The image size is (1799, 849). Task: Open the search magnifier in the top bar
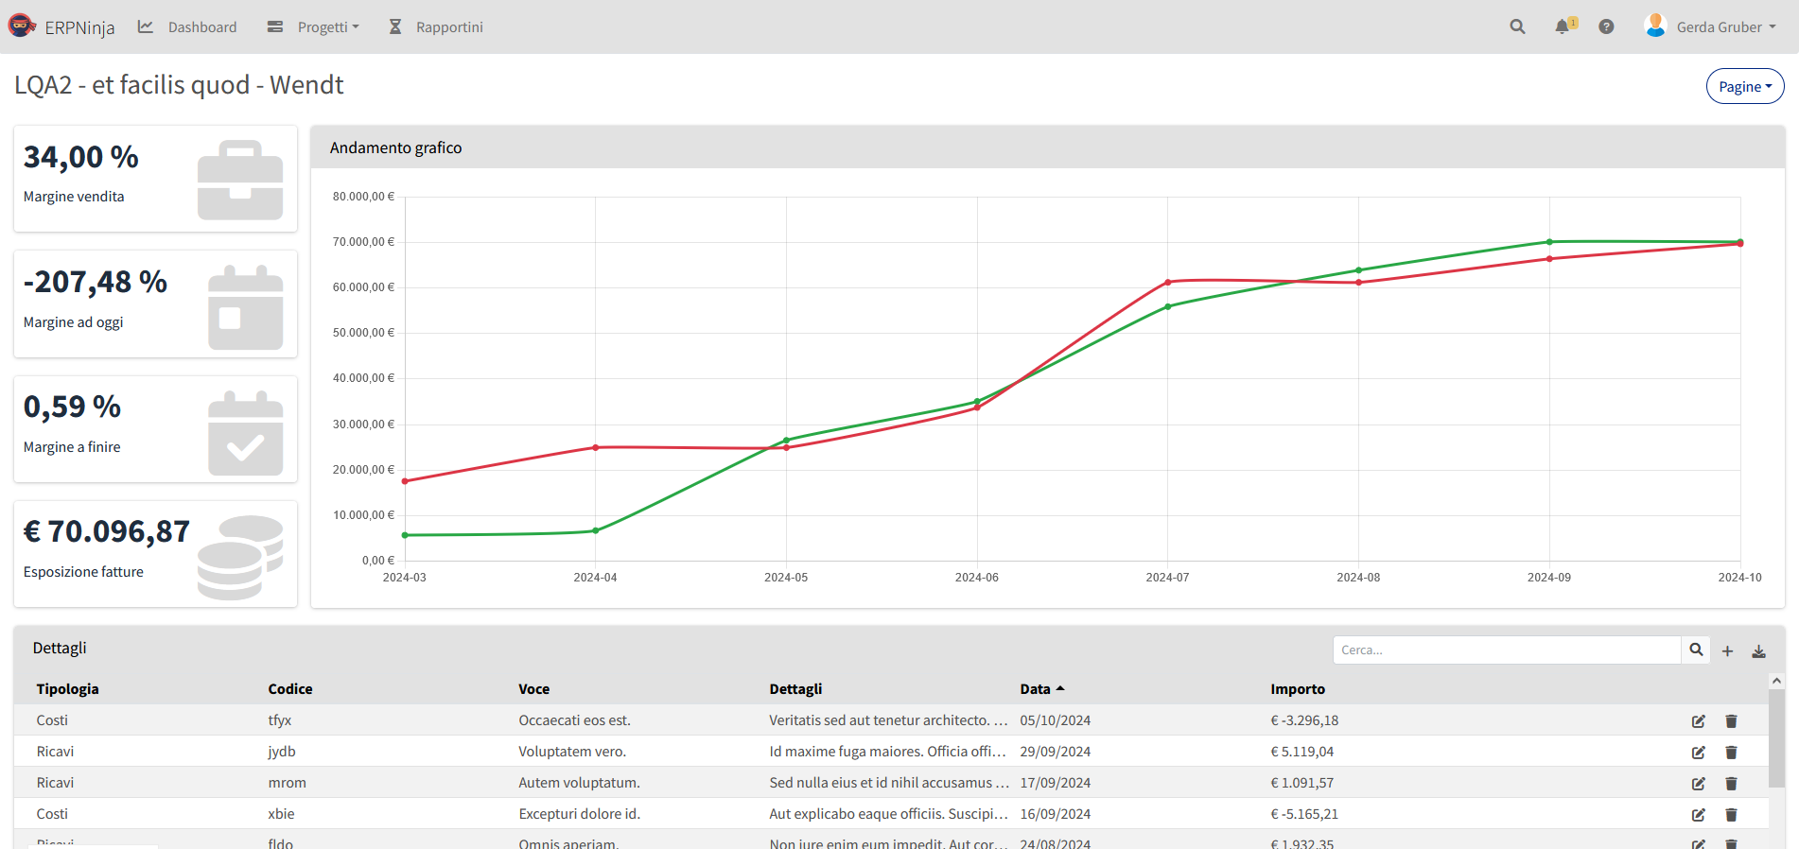[x=1517, y=26]
